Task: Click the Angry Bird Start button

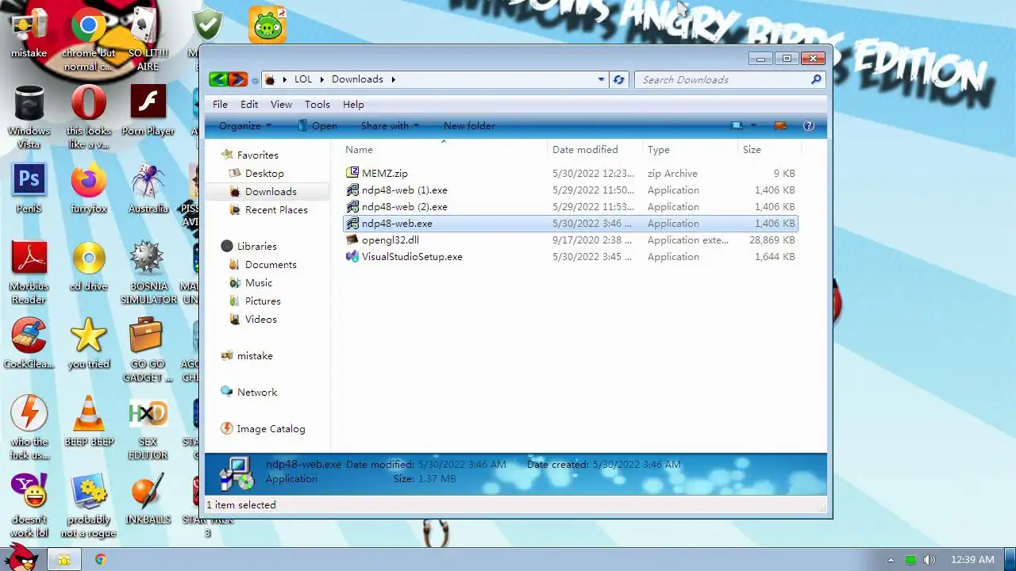Action: (22, 557)
